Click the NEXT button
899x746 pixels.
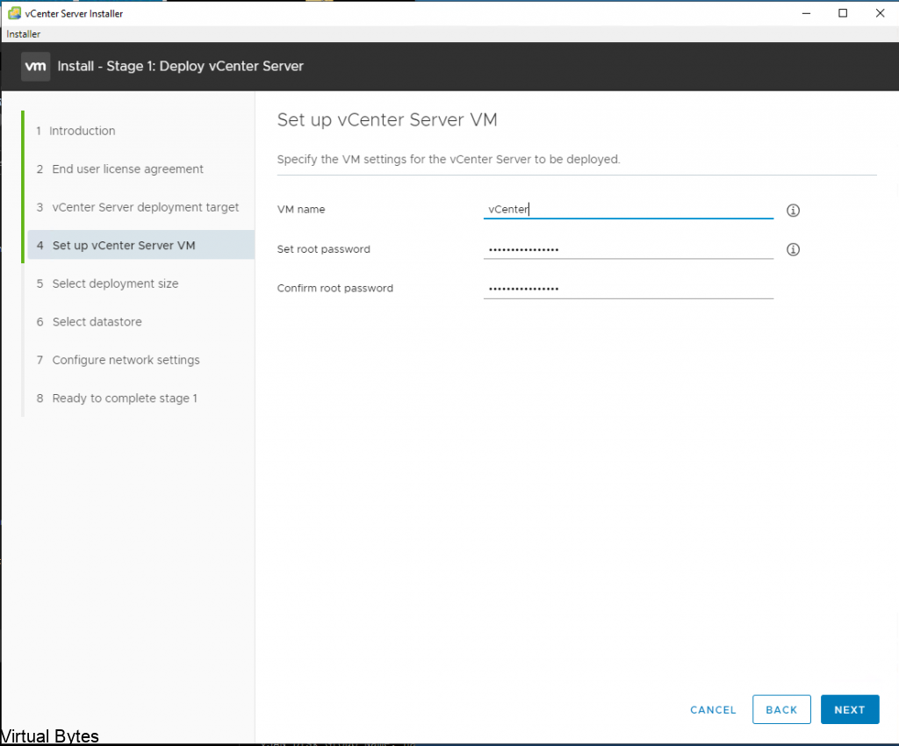tap(850, 709)
